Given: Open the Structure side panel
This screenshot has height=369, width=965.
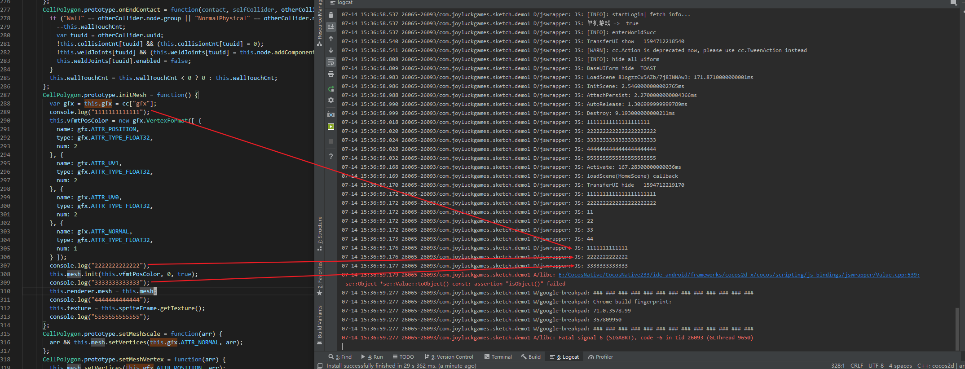Looking at the screenshot, I should pyautogui.click(x=320, y=233).
